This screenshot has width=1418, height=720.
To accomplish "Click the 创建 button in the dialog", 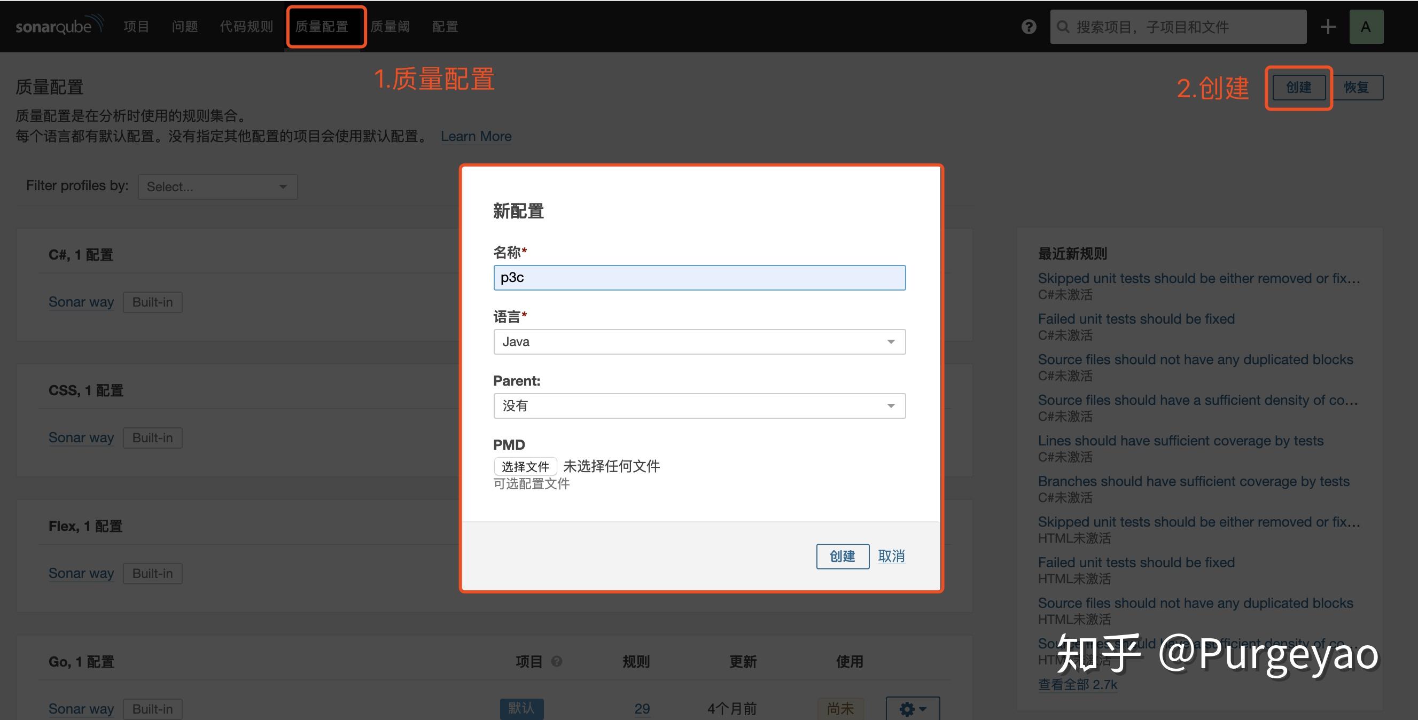I will (842, 556).
